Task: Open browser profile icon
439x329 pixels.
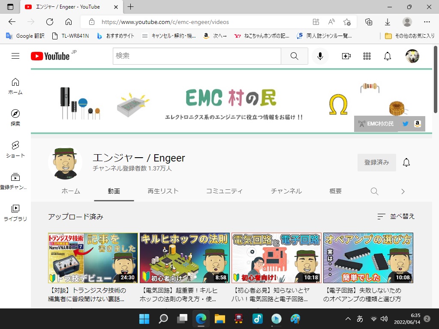Action: (407, 22)
